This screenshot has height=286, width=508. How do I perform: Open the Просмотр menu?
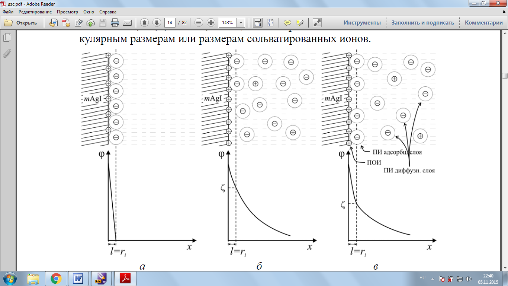pyautogui.click(x=67, y=12)
